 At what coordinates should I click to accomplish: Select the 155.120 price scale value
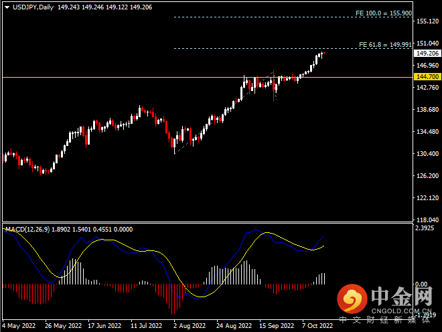(x=428, y=21)
